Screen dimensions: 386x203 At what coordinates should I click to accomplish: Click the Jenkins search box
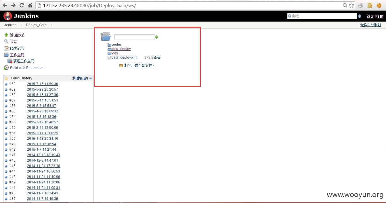[x=322, y=16]
